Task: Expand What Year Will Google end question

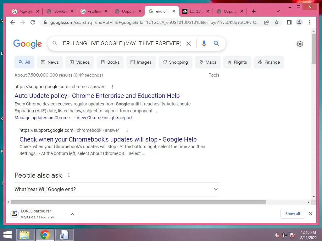Action: pyautogui.click(x=117, y=189)
